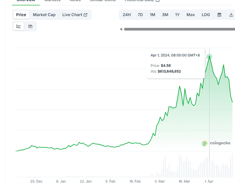This screenshot has width=235, height=186.
Task: Select the 1Y time range
Action: coord(177,15)
